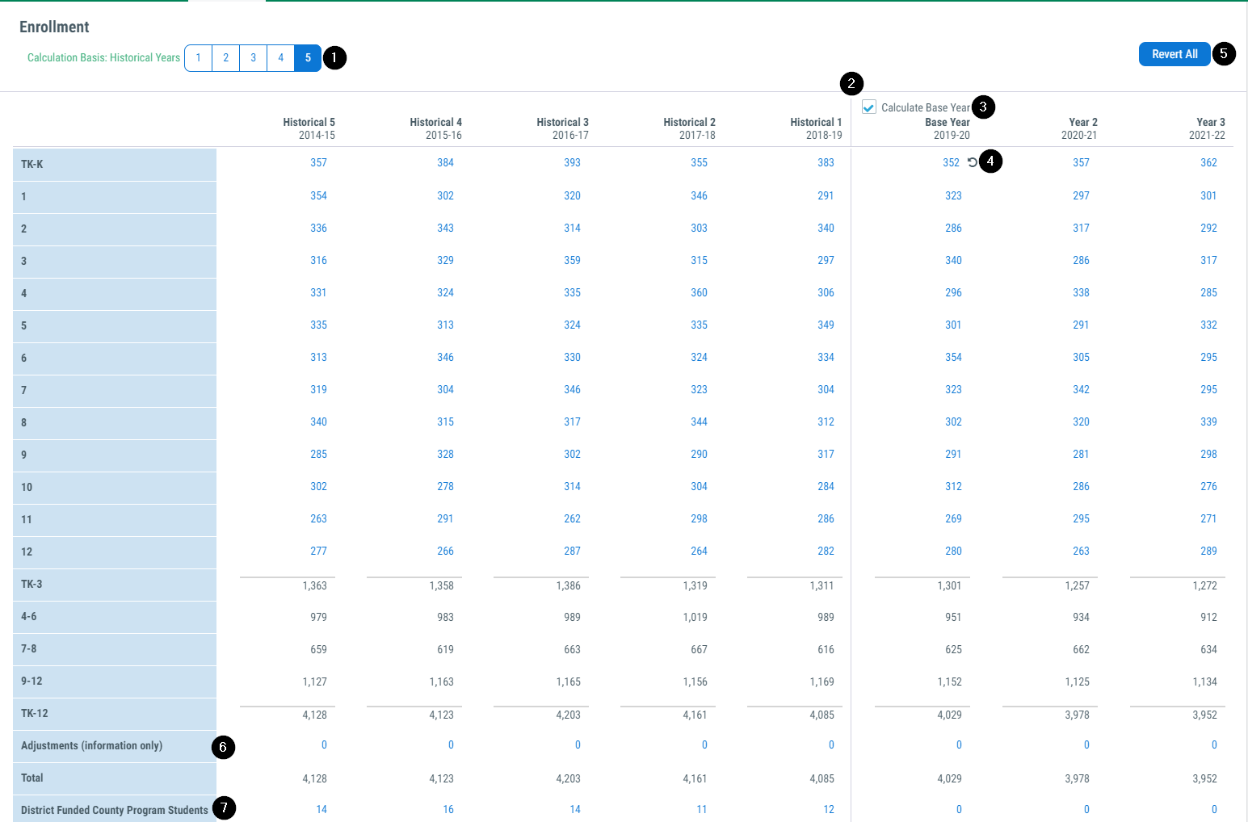Viewport: 1248px width, 822px height.
Task: Click the Enrollment heading
Action: click(x=54, y=27)
